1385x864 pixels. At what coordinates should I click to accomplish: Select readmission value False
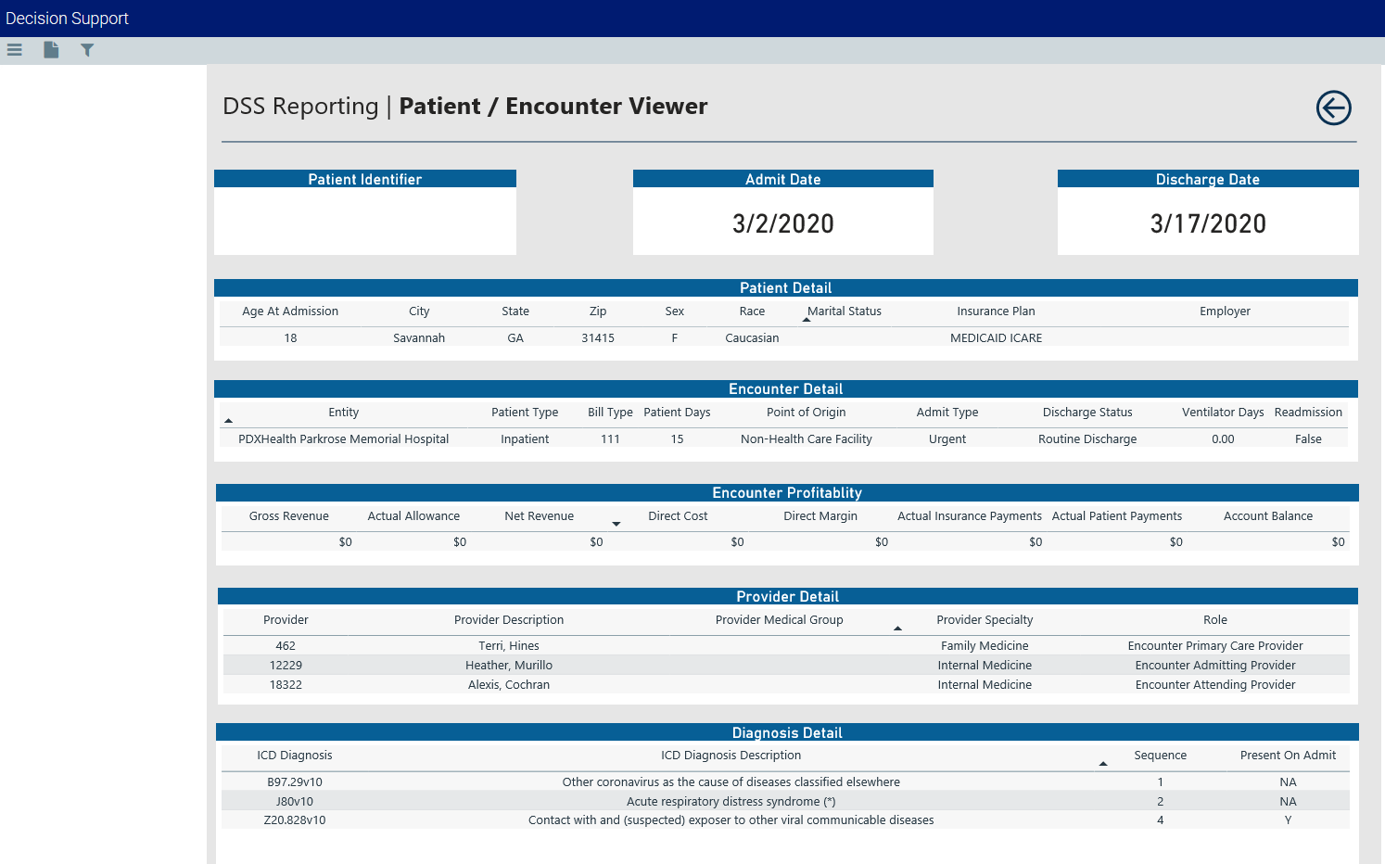(x=1308, y=439)
